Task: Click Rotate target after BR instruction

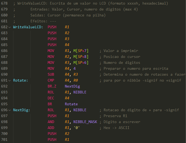Action: coord(71,104)
